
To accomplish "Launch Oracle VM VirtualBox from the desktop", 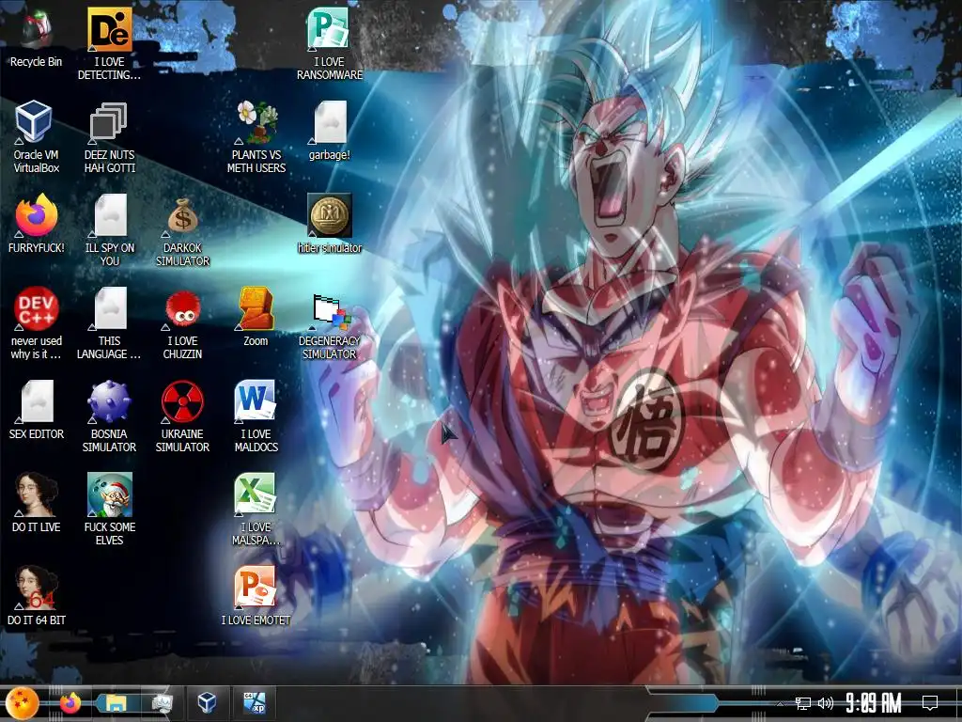I will (35, 122).
